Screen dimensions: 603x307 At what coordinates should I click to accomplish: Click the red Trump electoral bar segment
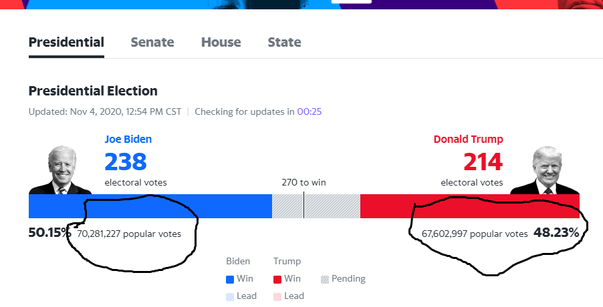pos(469,206)
